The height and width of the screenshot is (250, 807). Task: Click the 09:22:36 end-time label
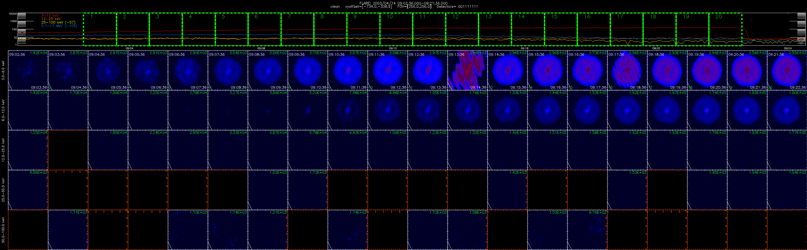798,87
